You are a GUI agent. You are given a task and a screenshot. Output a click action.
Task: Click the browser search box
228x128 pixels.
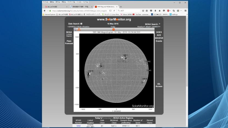(x=129, y=11)
